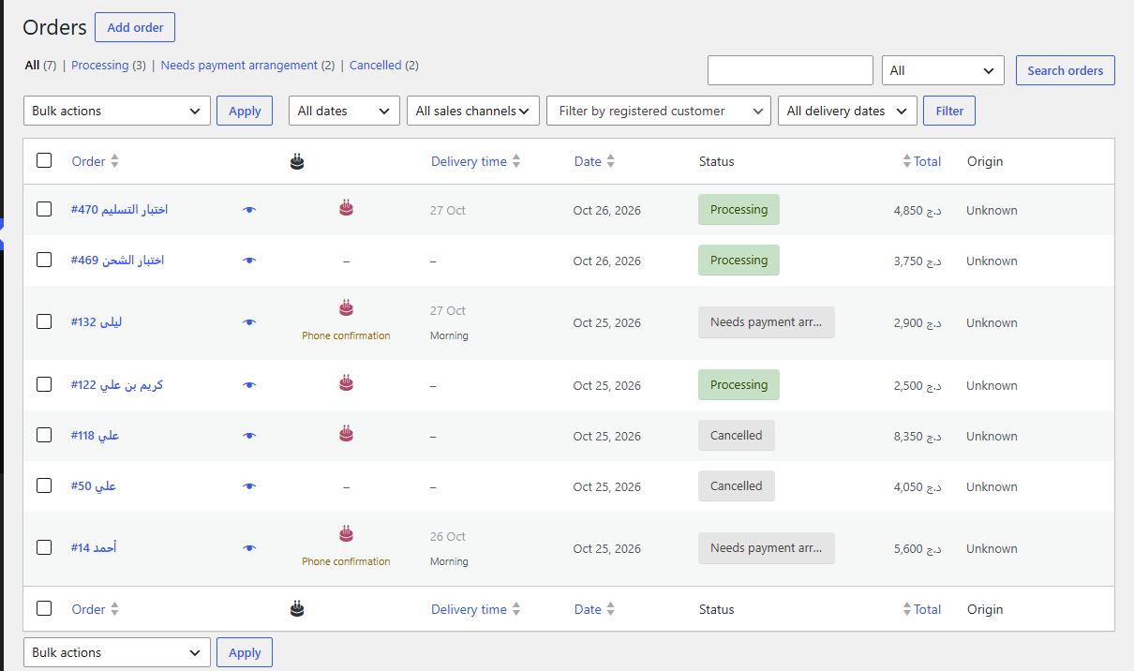Open order #14 أحمد link

[93, 547]
